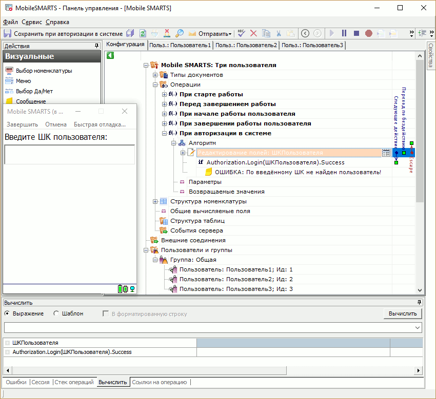The height and width of the screenshot is (399, 436).
Task: Click the Spell check ABC icon
Action: point(241,34)
